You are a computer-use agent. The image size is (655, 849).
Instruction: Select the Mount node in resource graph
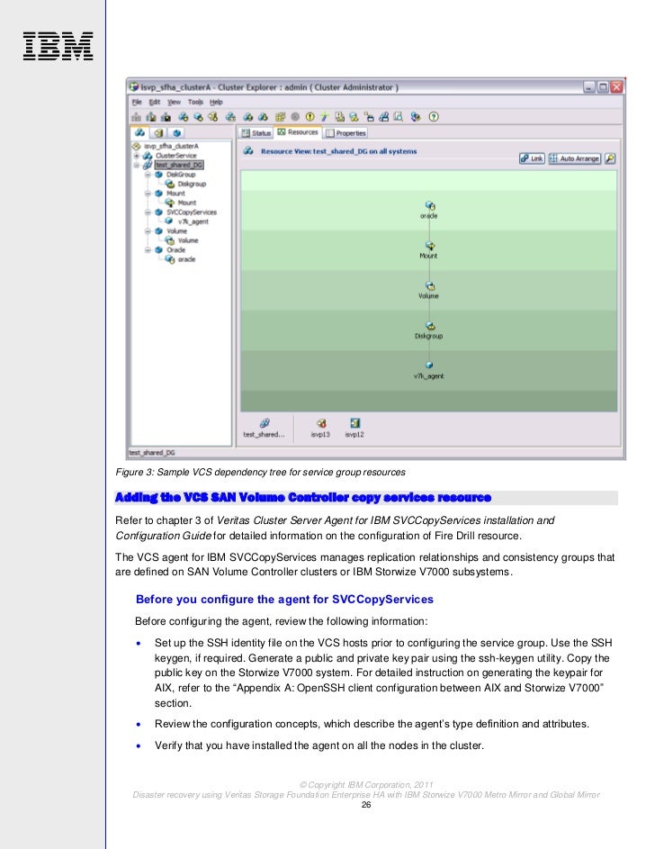tap(429, 249)
